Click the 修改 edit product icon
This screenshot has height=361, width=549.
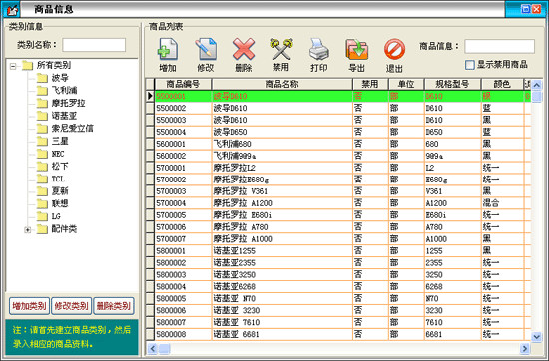206,49
